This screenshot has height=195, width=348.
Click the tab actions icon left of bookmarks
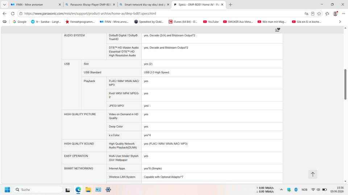point(4,22)
